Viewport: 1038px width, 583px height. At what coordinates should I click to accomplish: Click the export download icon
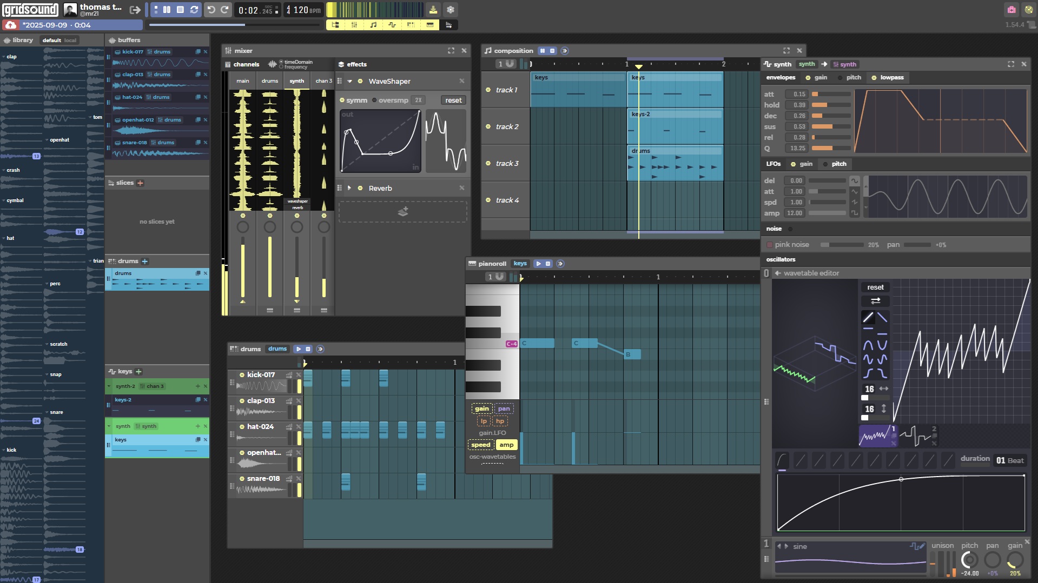tap(433, 10)
